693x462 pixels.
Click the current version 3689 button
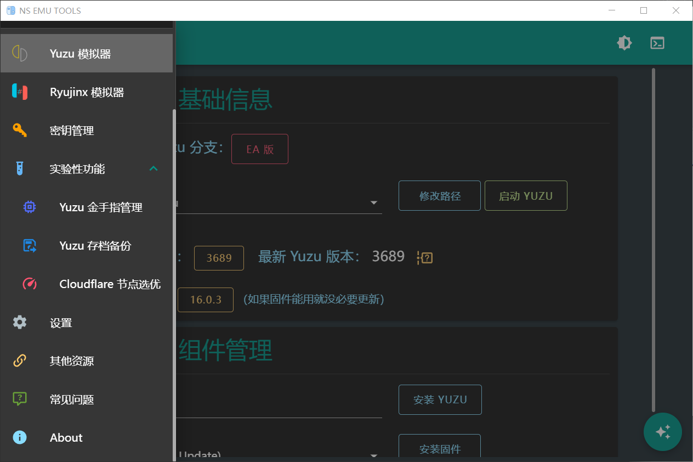click(219, 258)
